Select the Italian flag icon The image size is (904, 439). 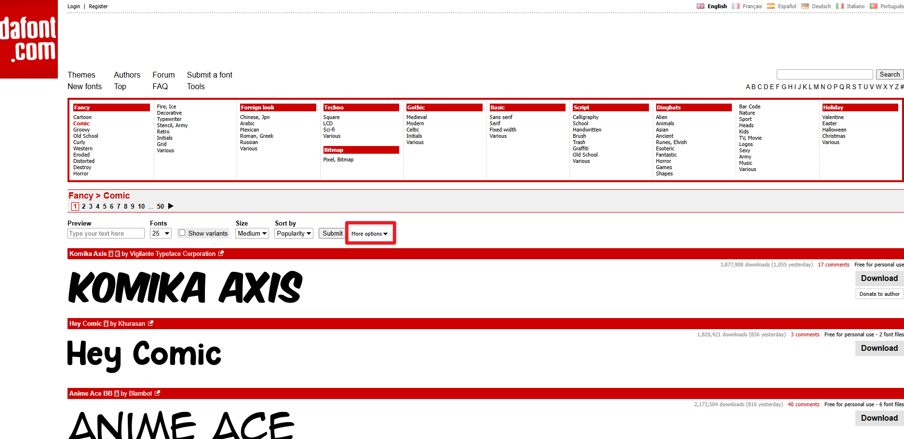point(840,6)
